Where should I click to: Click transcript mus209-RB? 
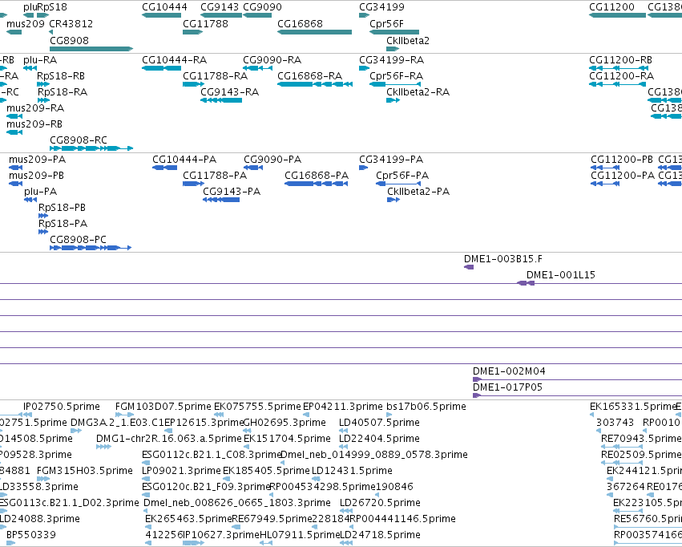coord(34,124)
